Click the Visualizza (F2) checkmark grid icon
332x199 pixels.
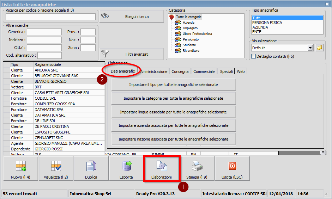[56, 166]
